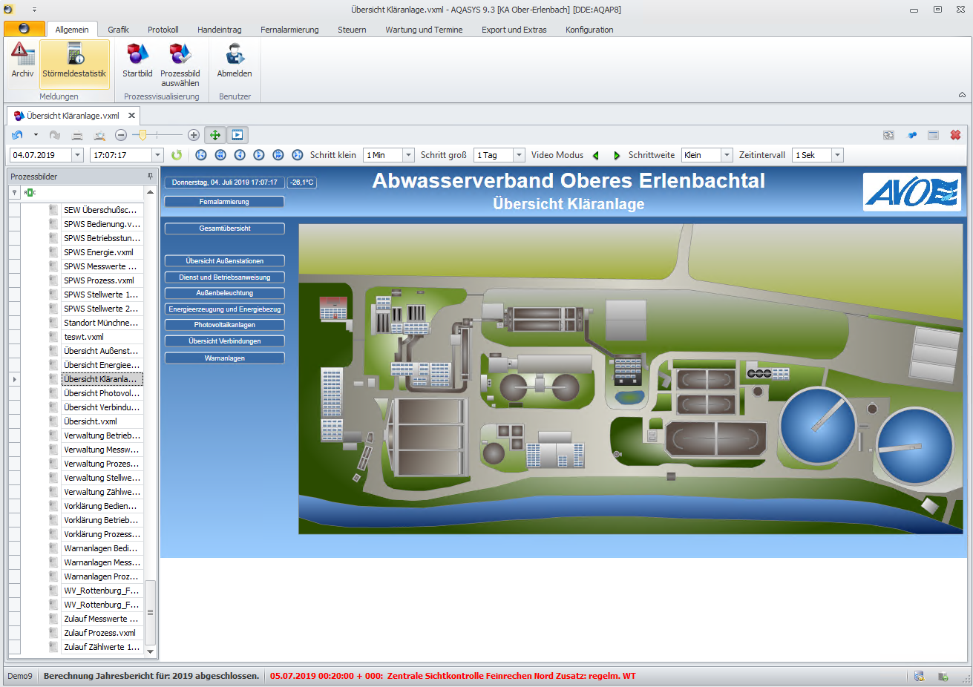Click the Gesamtübersicht button
The height and width of the screenshot is (687, 973).
(x=224, y=229)
